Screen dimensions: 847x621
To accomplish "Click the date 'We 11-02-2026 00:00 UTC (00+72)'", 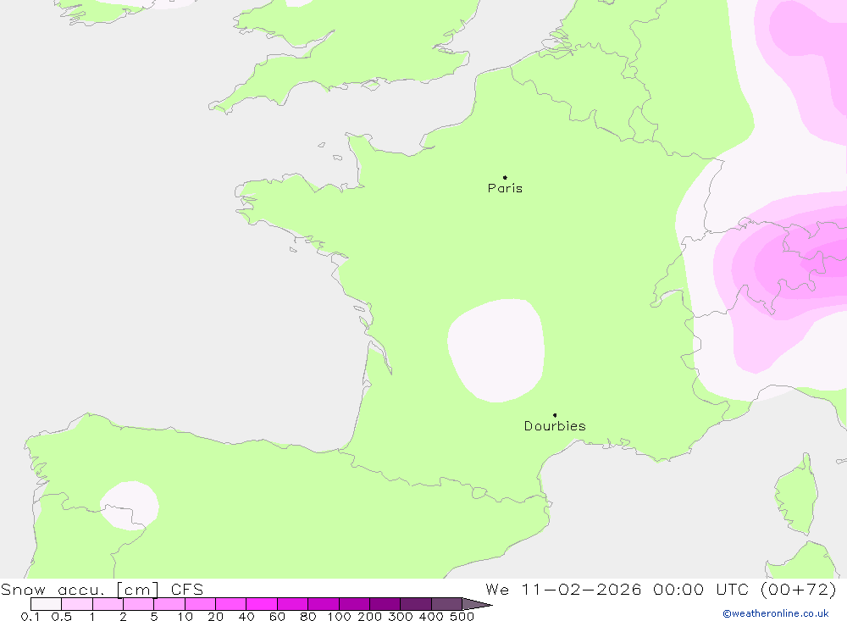I will pyautogui.click(x=662, y=589).
